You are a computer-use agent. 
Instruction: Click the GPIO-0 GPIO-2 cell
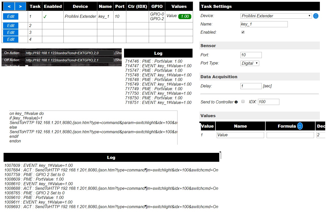click(x=157, y=17)
